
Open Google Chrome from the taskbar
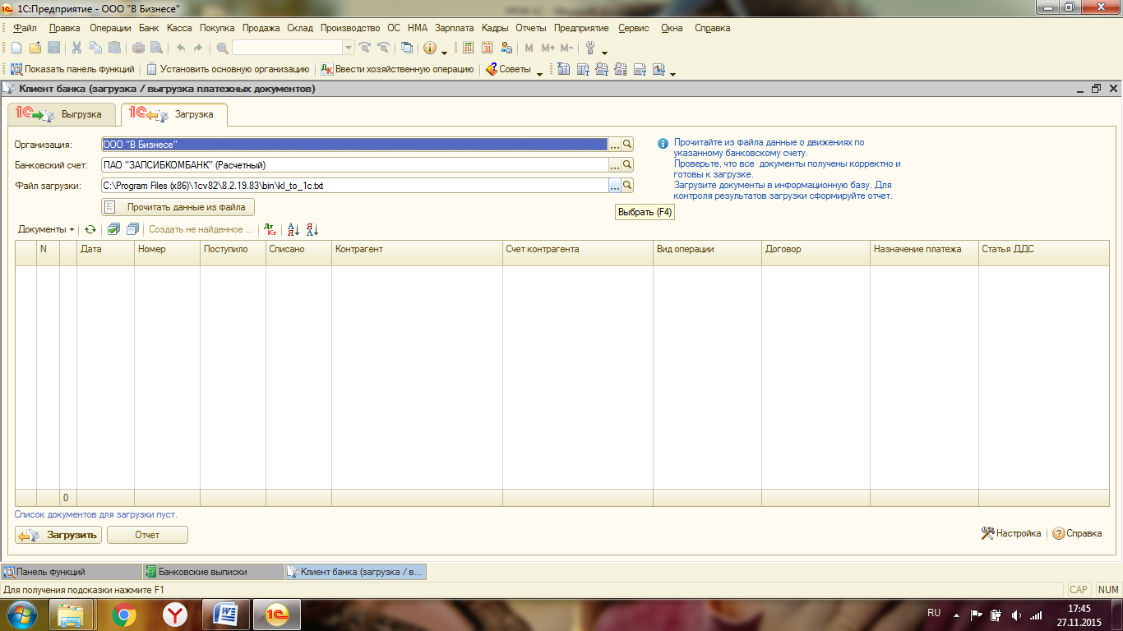(124, 615)
